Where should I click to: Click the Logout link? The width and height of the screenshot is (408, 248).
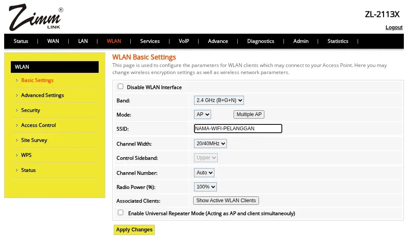[x=394, y=27]
